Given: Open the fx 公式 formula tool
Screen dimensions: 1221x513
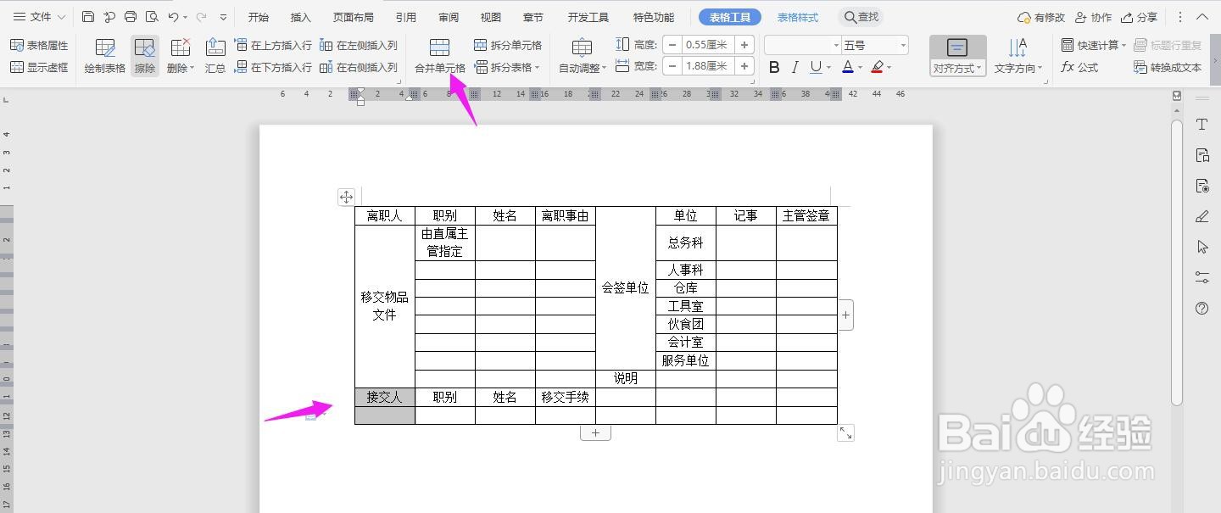Looking at the screenshot, I should (x=1079, y=67).
